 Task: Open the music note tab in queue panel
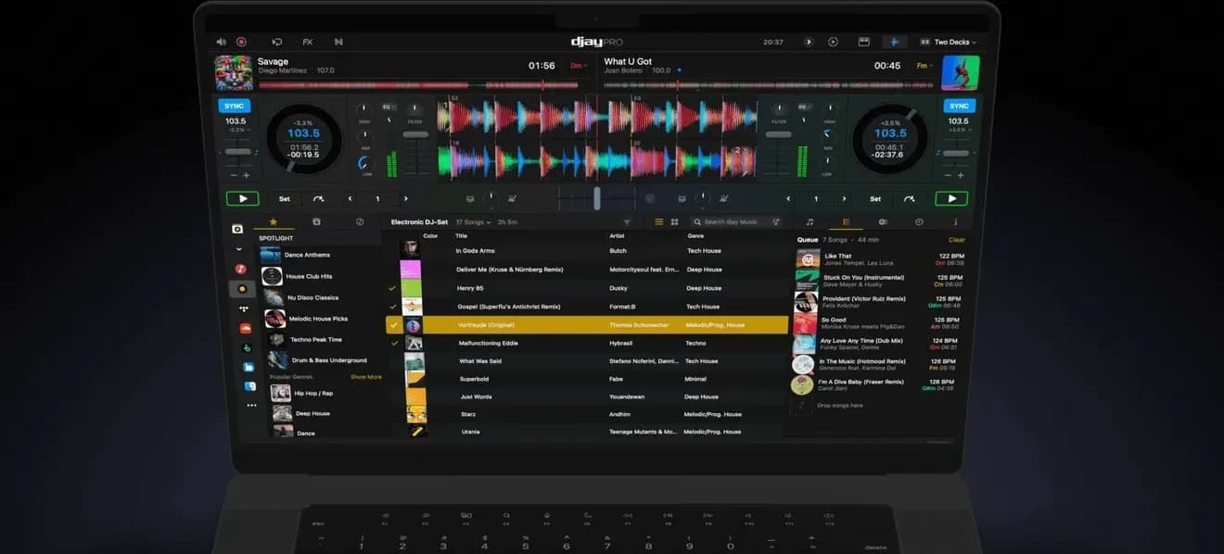point(810,222)
